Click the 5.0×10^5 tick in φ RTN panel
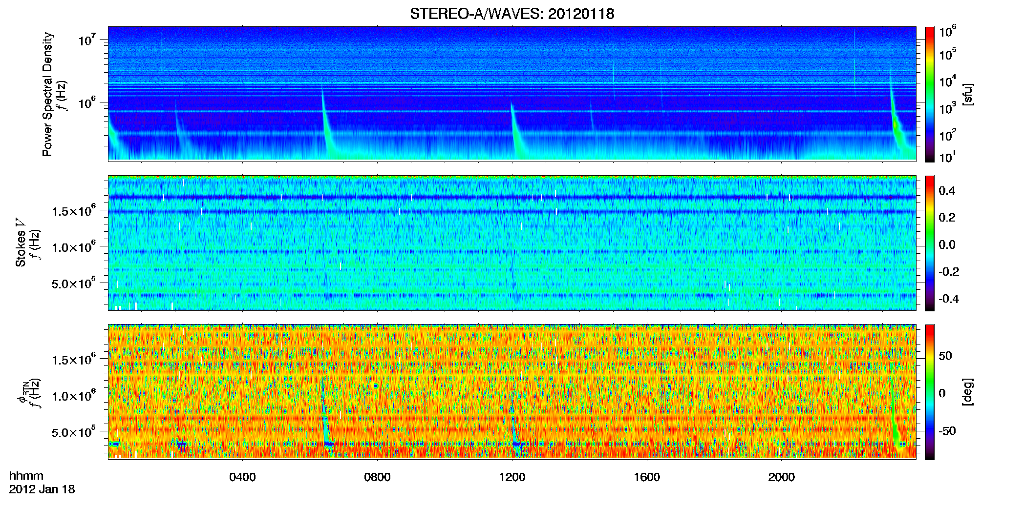Screen dimensions: 1024x527 [74, 431]
